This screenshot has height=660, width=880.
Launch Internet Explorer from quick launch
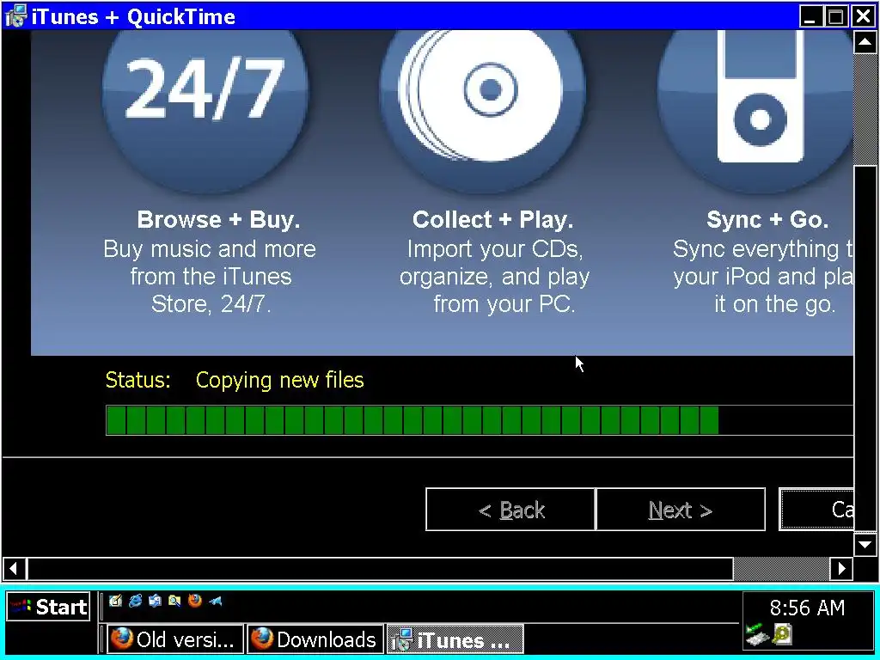coord(135,601)
